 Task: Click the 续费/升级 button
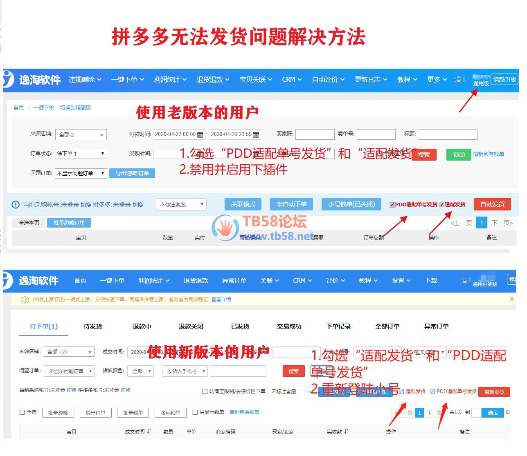[504, 79]
